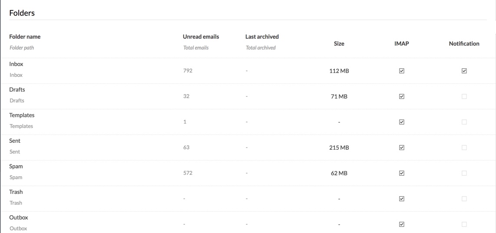
Task: Enable Notification for the Drafts folder
Action: pyautogui.click(x=464, y=96)
